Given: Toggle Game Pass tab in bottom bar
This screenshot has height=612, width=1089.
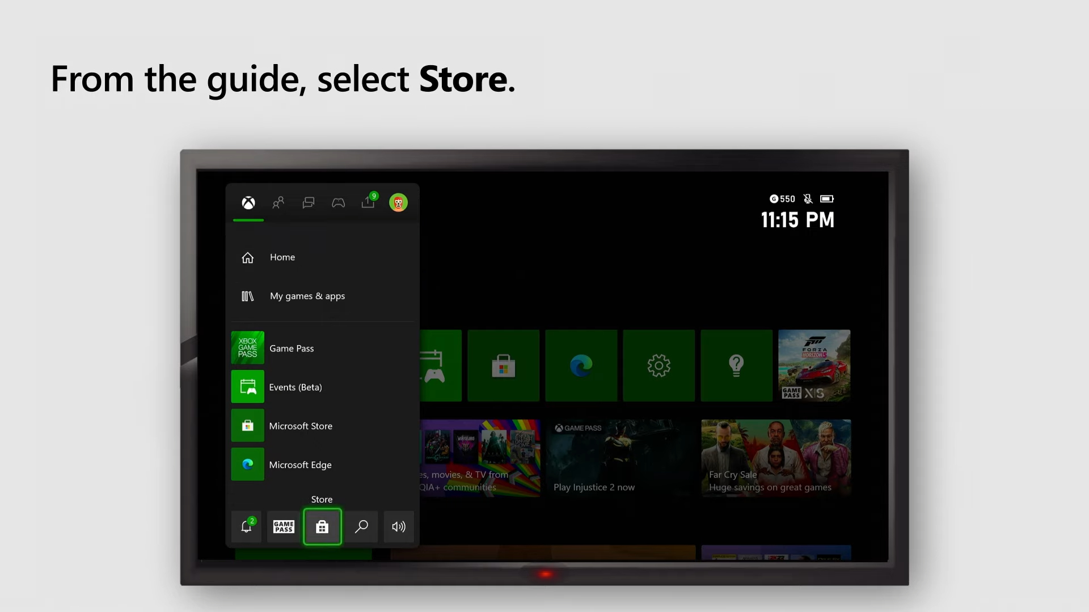Looking at the screenshot, I should click(284, 526).
